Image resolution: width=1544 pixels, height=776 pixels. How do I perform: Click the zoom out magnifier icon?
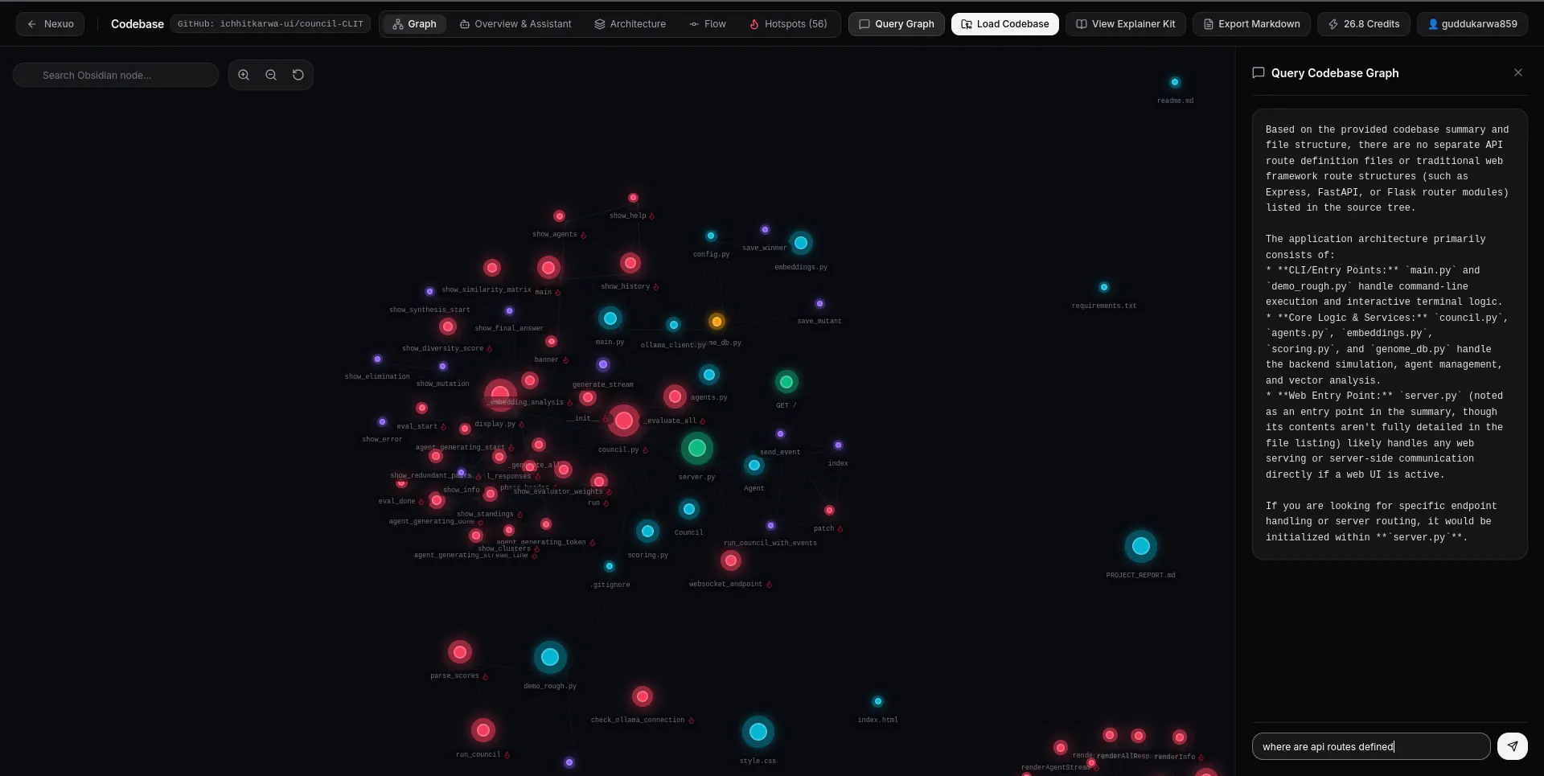(271, 75)
